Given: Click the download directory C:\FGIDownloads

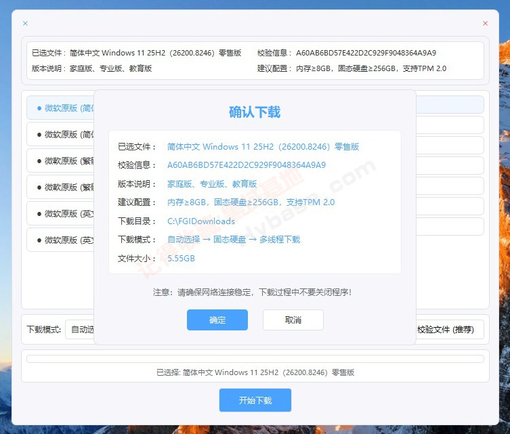Looking at the screenshot, I should 201,221.
